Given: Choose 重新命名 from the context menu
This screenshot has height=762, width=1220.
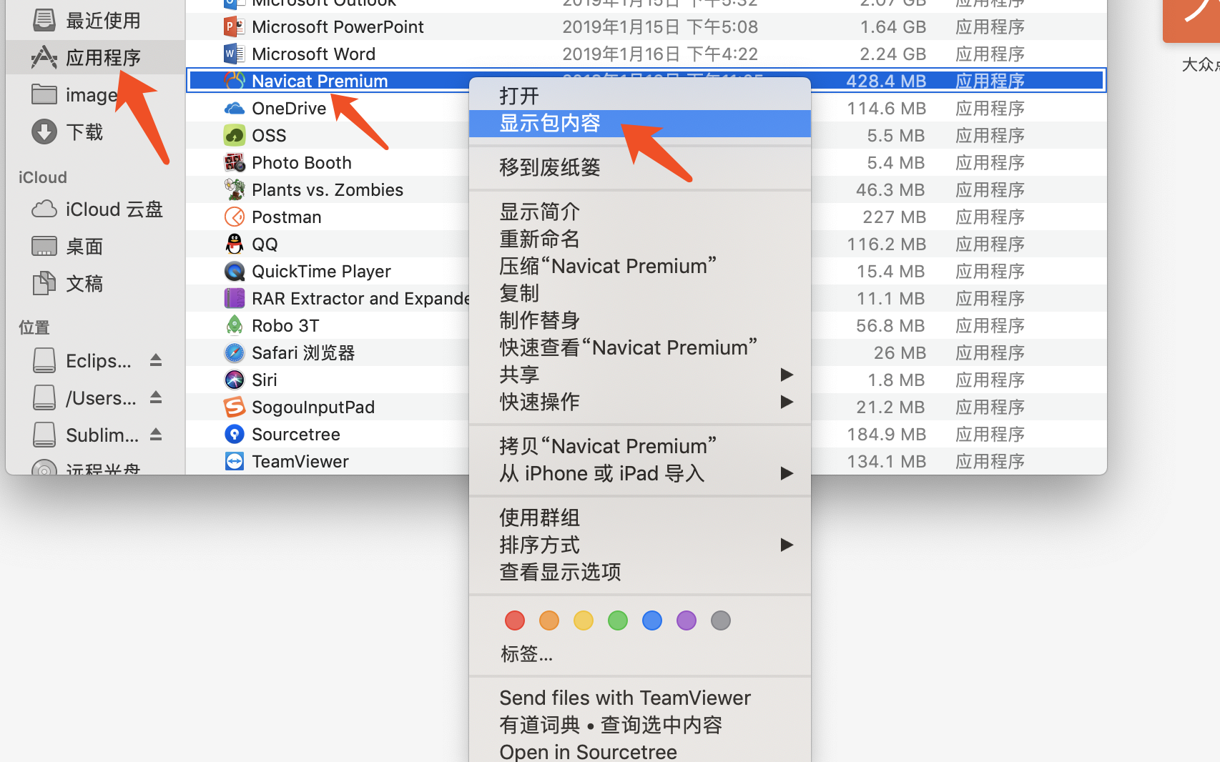Looking at the screenshot, I should [x=640, y=239].
